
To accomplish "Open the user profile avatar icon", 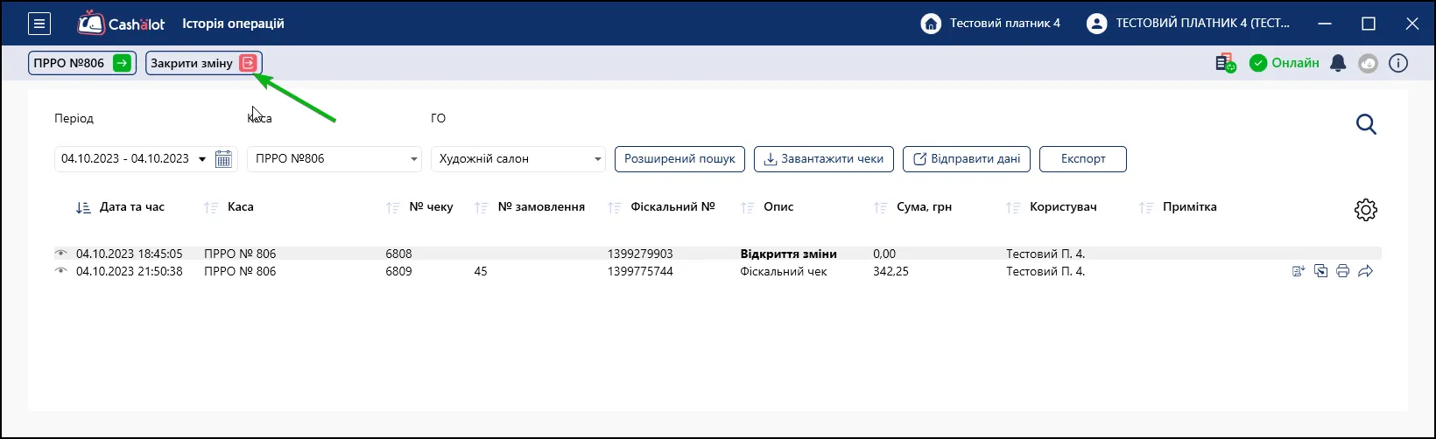I will click(1096, 24).
